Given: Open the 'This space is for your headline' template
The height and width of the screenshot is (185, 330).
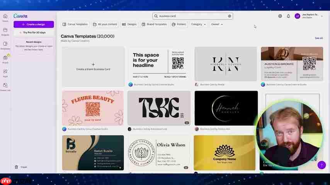Looking at the screenshot, I should [159, 64].
